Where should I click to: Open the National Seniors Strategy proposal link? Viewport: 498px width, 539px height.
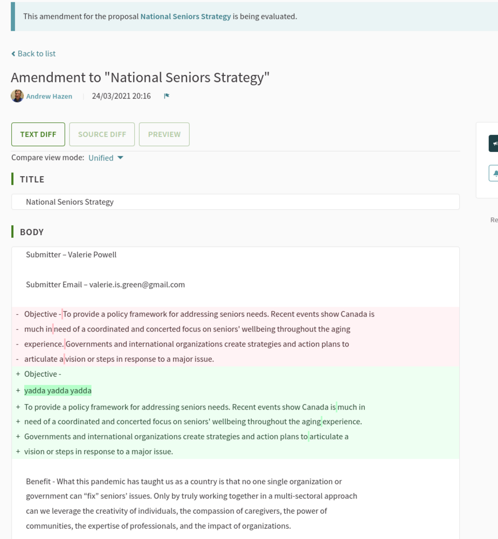(185, 16)
